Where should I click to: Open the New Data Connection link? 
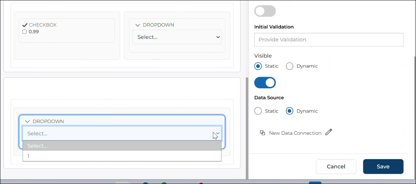[295, 133]
